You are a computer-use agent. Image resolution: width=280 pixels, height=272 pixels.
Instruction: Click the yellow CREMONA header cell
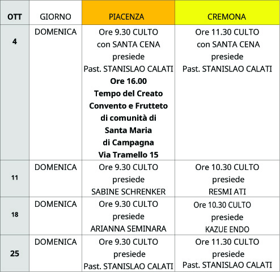coord(227,12)
